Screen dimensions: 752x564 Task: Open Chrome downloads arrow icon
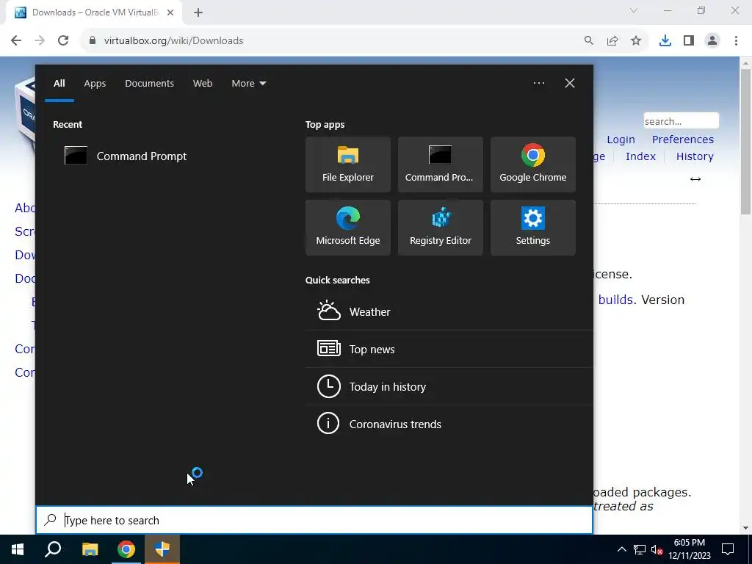(x=665, y=41)
